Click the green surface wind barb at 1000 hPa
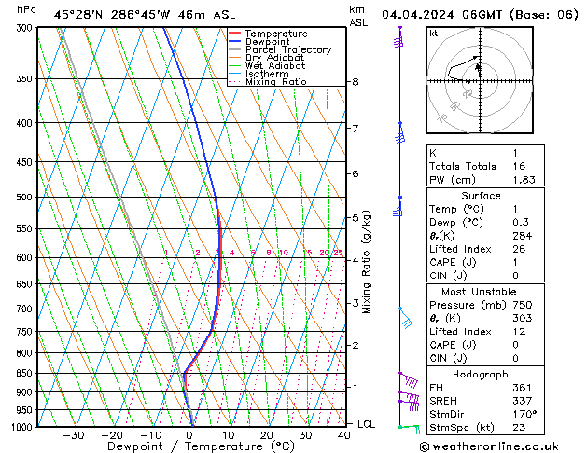The height and width of the screenshot is (453, 587). (409, 429)
